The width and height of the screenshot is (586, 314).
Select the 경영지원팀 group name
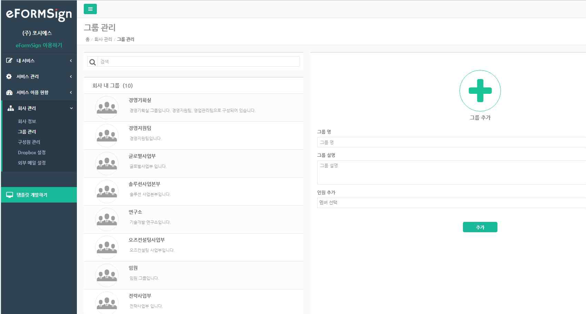(140, 128)
